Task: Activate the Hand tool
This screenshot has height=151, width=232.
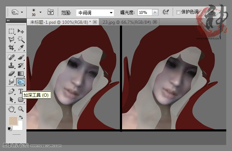Action: coord(11,109)
